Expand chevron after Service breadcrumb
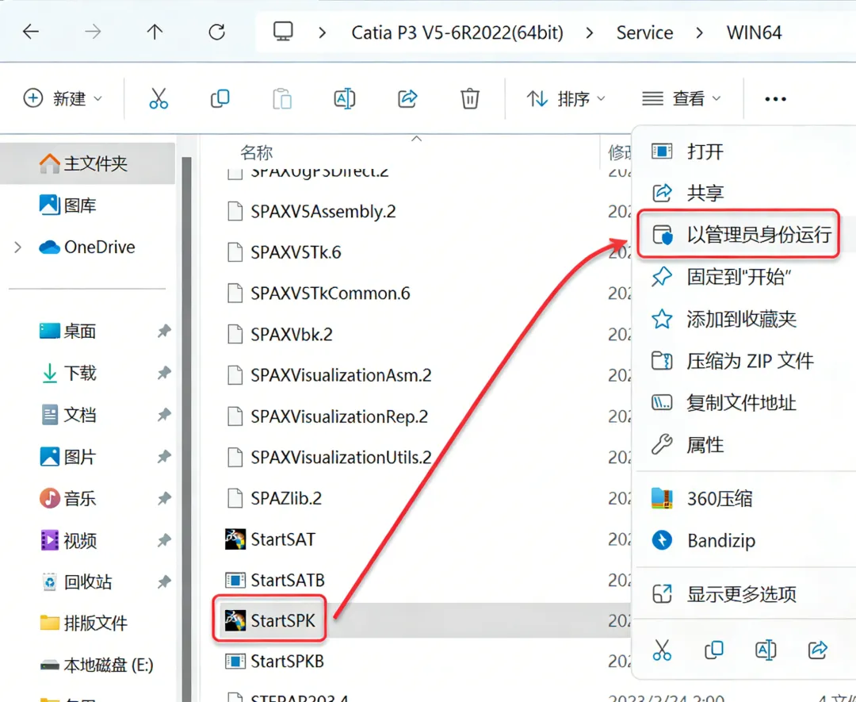 [x=699, y=33]
